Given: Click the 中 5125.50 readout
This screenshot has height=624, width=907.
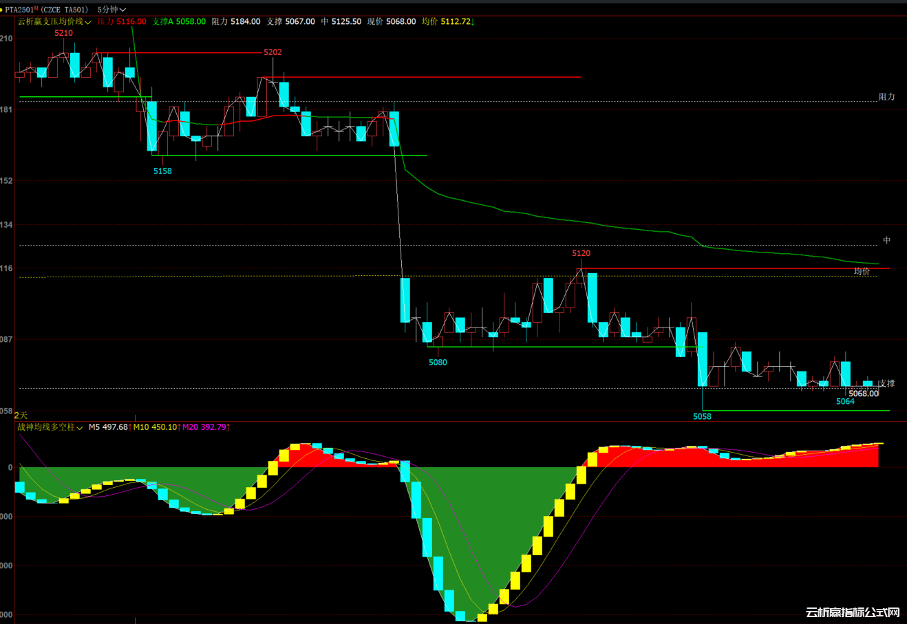Looking at the screenshot, I should (x=341, y=21).
